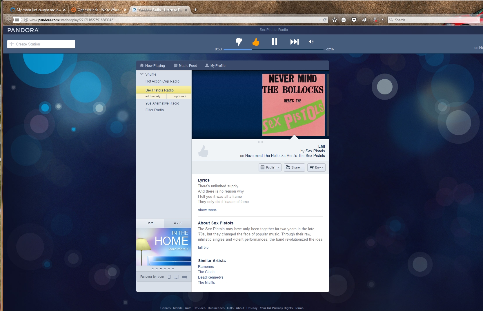Click add variety under Sex Pistols Radio

(x=153, y=96)
